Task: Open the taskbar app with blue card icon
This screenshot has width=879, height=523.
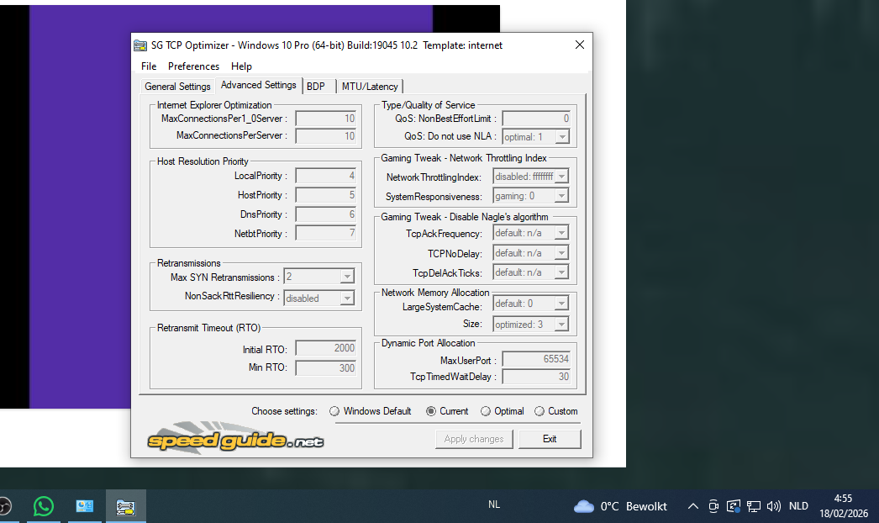Action: [x=85, y=506]
